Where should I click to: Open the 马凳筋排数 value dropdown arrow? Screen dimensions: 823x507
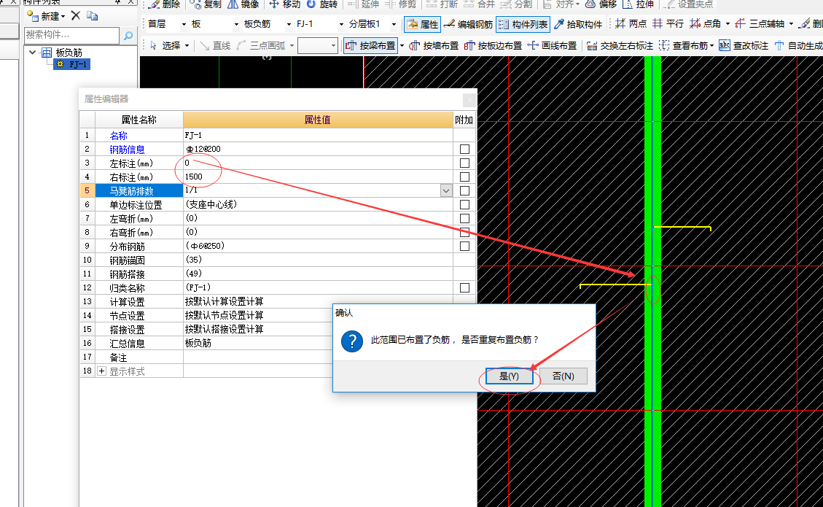pos(446,190)
